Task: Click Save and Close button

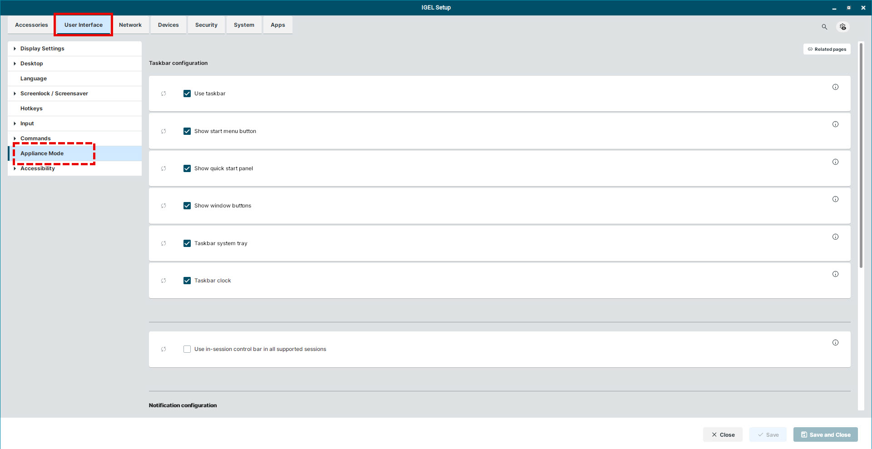Action: click(x=825, y=434)
